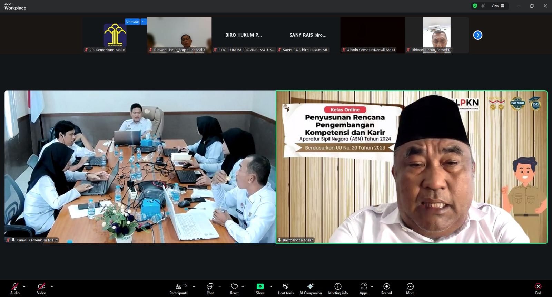Turn on camera using Video button
Viewport: 552px width, 297px height.
41,289
